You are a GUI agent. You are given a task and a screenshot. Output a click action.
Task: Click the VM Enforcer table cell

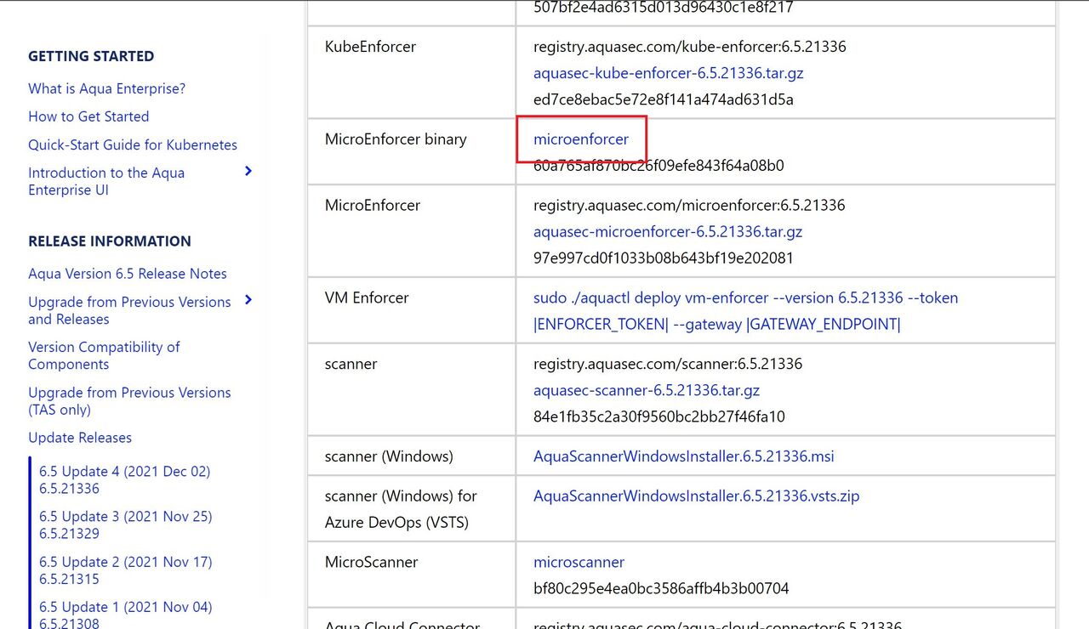pos(412,310)
